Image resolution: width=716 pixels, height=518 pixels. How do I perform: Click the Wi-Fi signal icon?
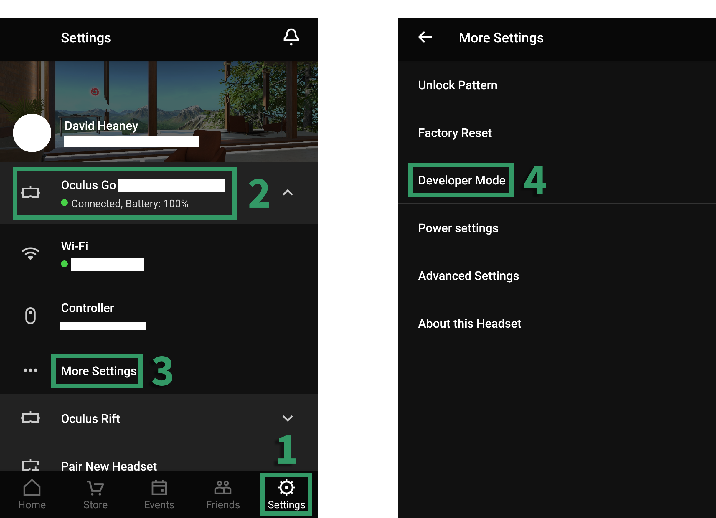tap(30, 253)
